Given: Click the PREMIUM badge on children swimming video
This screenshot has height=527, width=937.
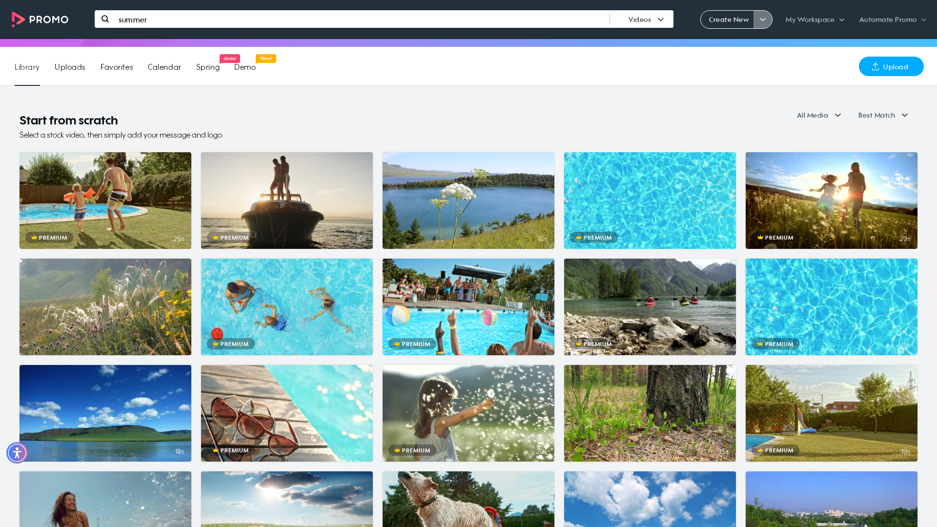Looking at the screenshot, I should pos(231,344).
